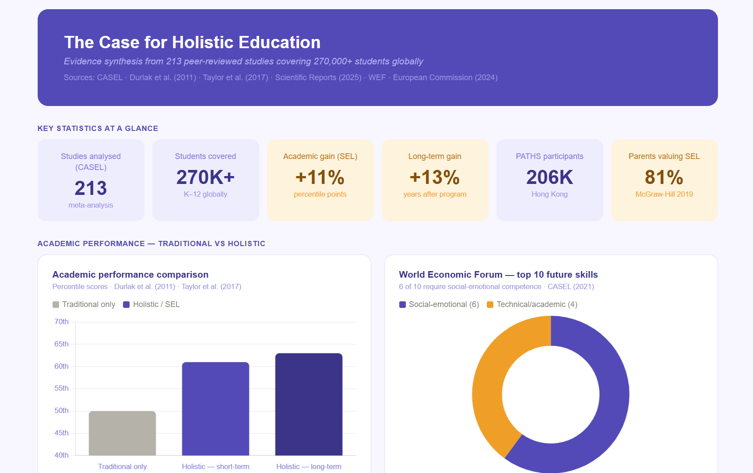Toggle the Technical/academic (4) legend swatch
This screenshot has width=753, height=473.
coord(490,304)
